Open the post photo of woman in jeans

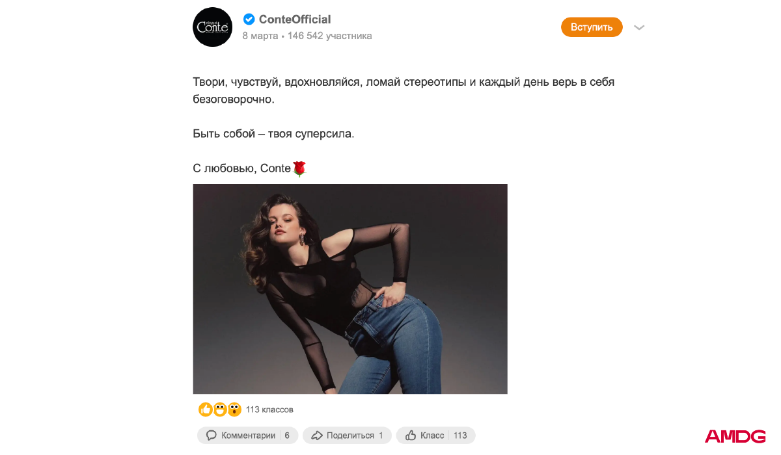coord(350,289)
